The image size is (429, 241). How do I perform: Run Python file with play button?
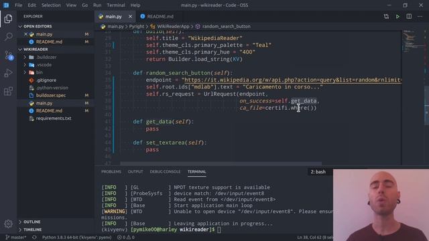coord(397,16)
